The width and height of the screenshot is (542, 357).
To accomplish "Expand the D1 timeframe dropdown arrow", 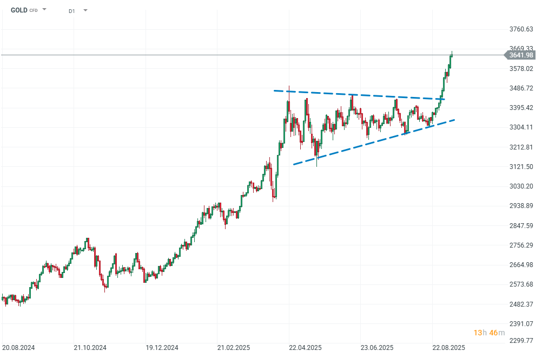I will pyautogui.click(x=85, y=10).
